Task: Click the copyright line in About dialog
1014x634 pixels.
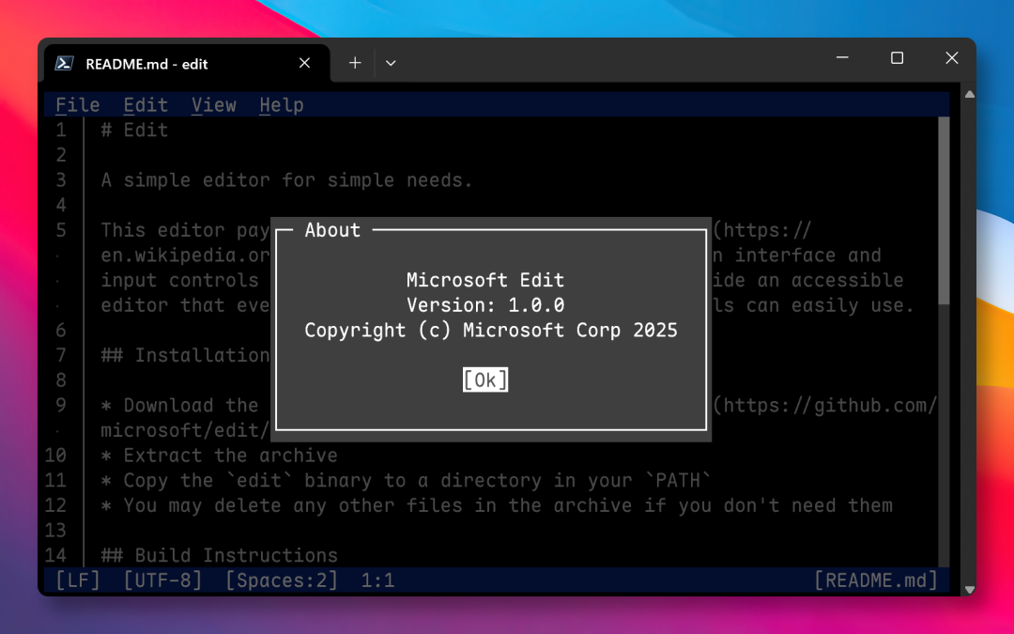Action: tap(491, 331)
